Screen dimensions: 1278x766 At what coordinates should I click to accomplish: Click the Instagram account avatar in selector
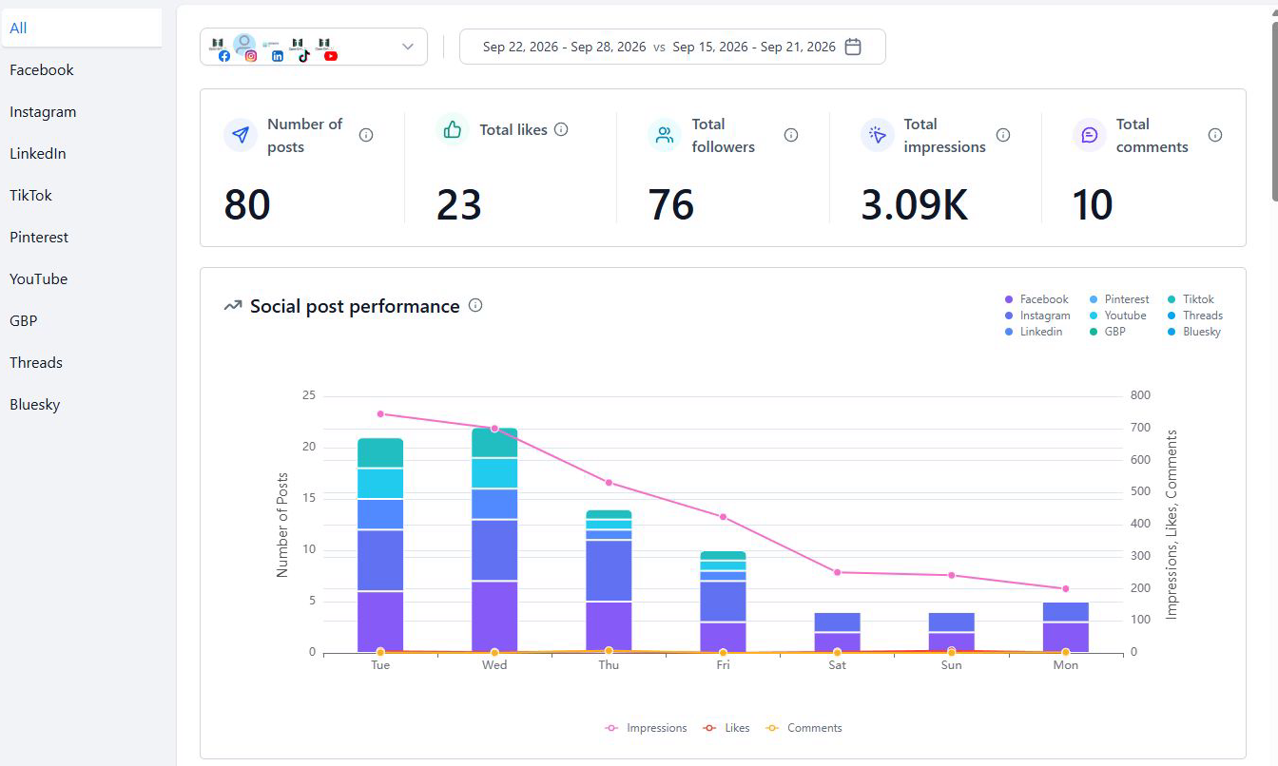tap(245, 48)
